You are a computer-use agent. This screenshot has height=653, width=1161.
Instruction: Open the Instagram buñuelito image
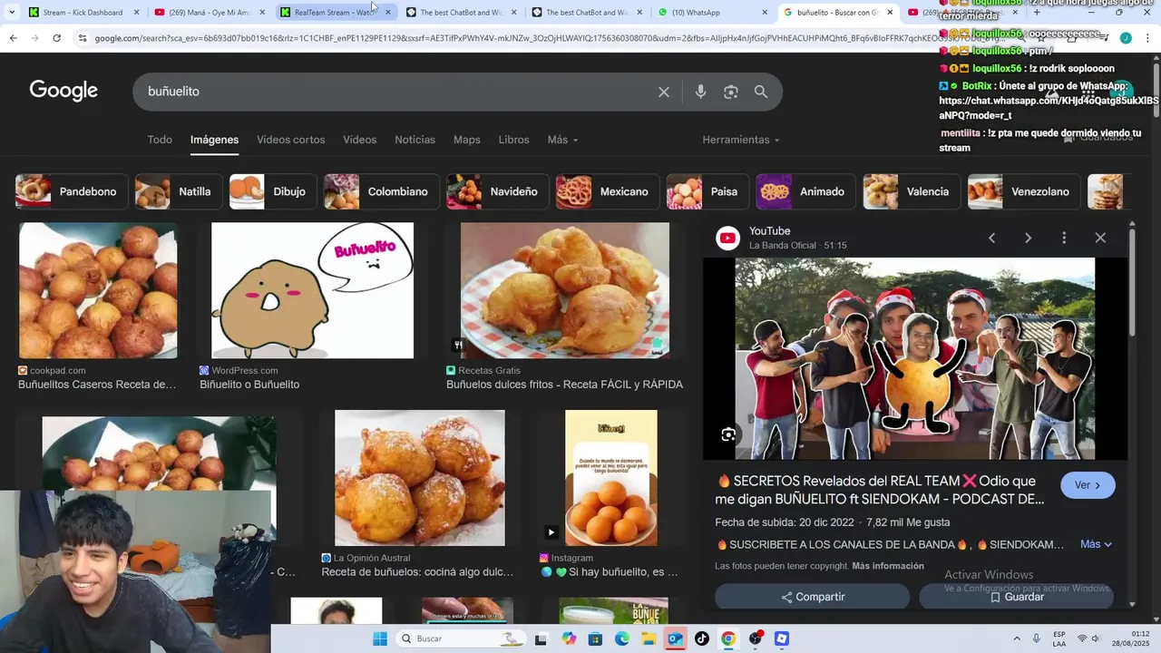coord(611,478)
